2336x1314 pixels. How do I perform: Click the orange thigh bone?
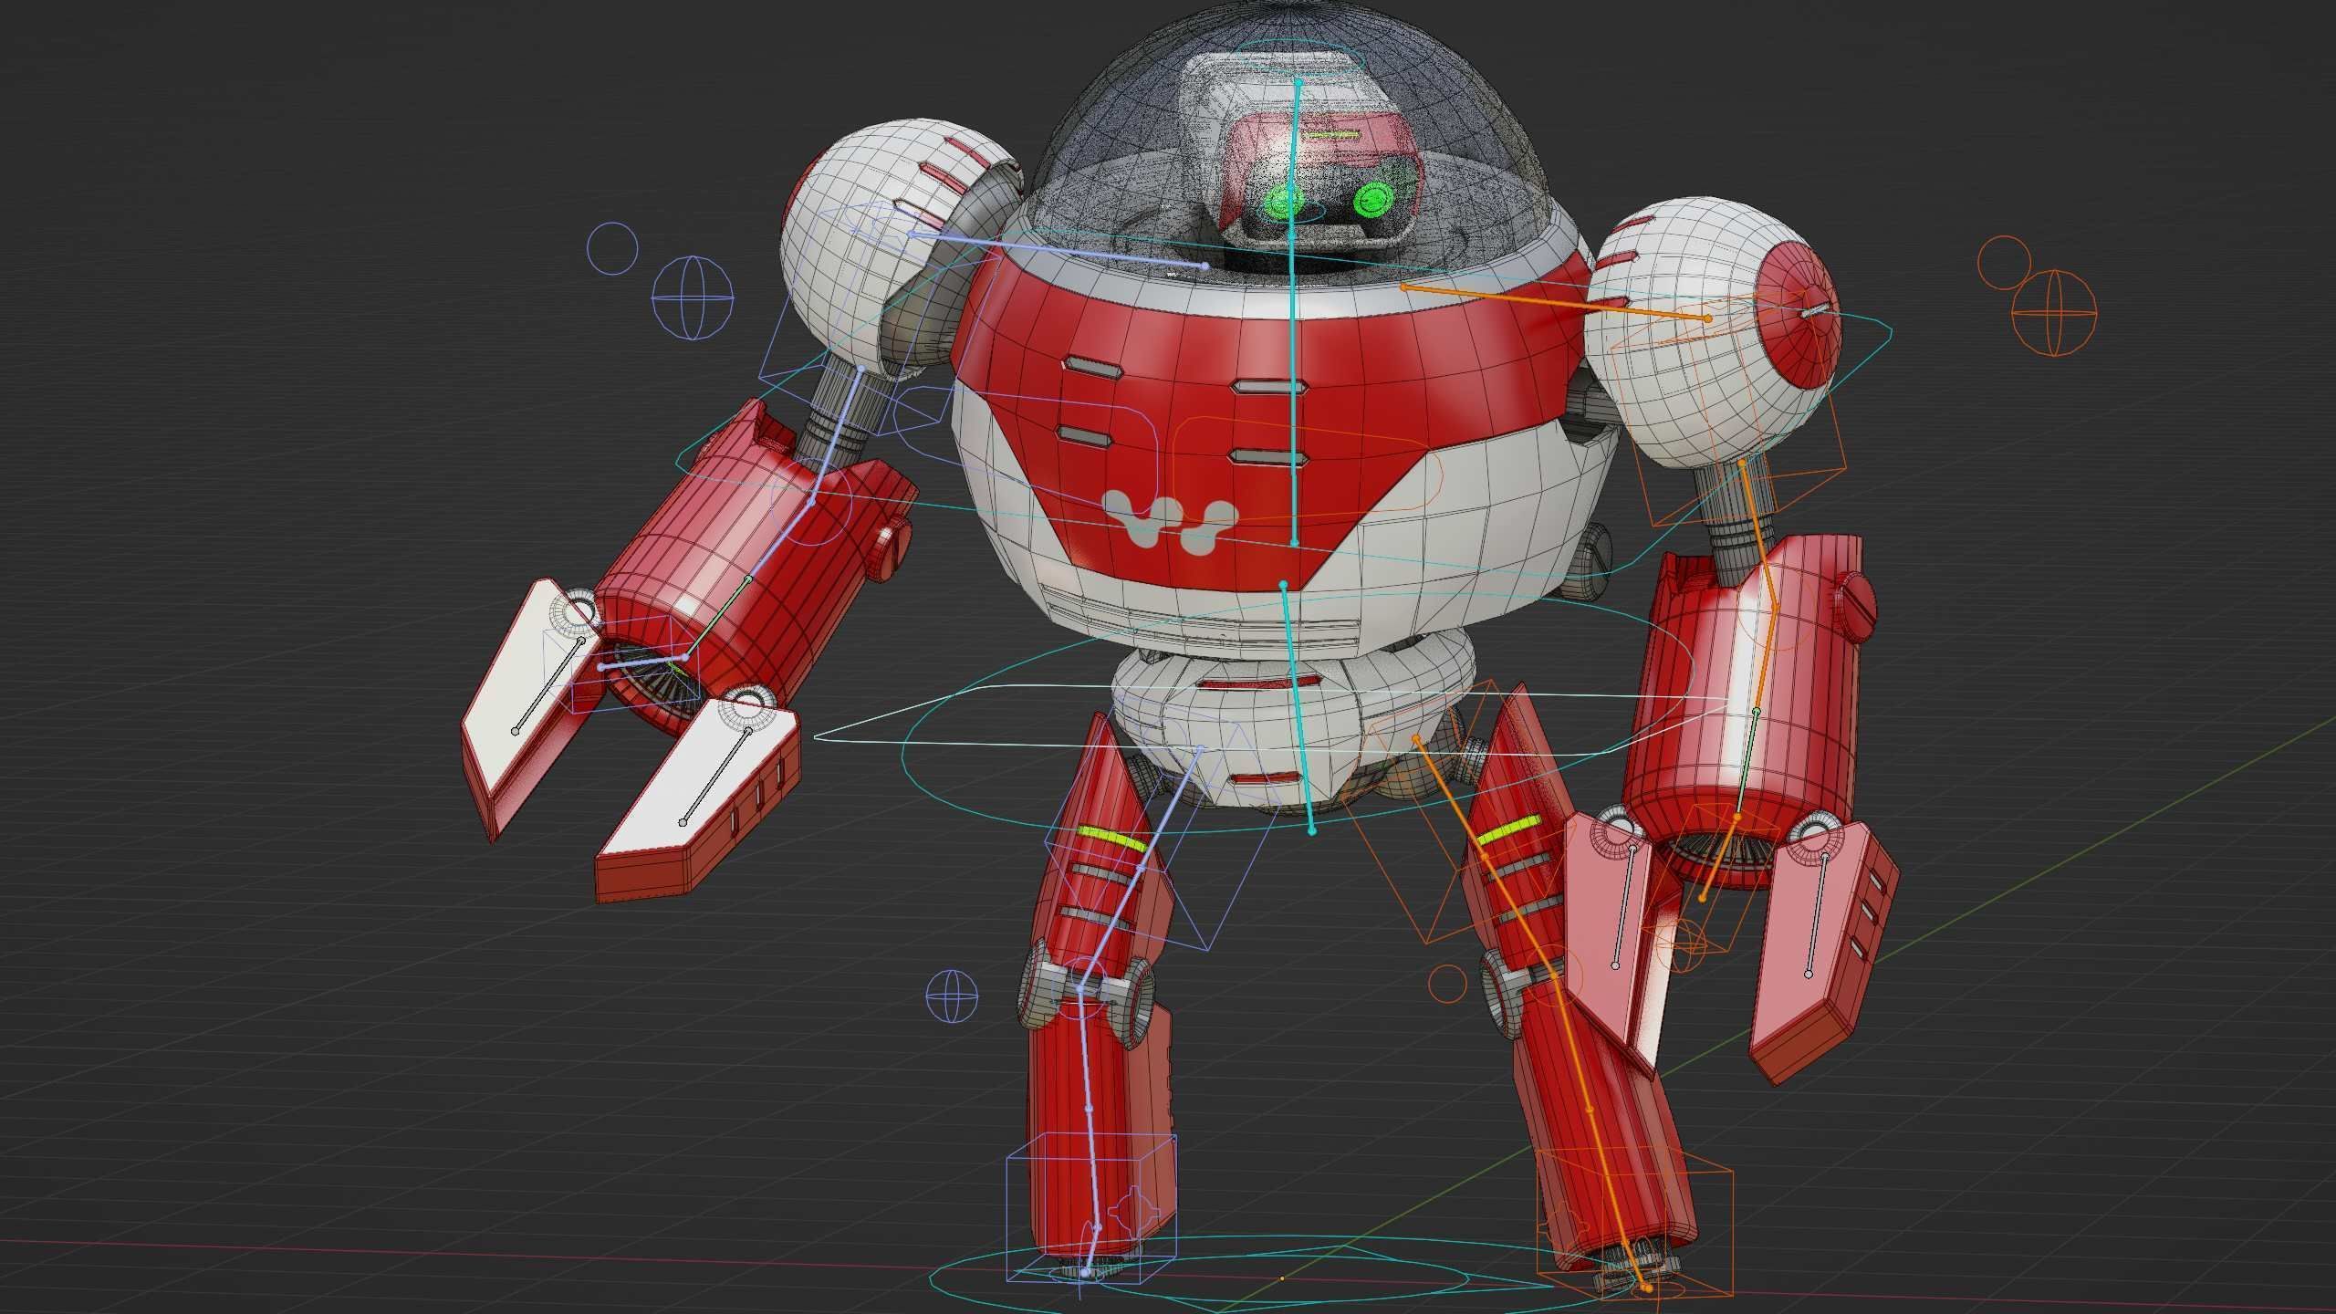coord(1486,858)
